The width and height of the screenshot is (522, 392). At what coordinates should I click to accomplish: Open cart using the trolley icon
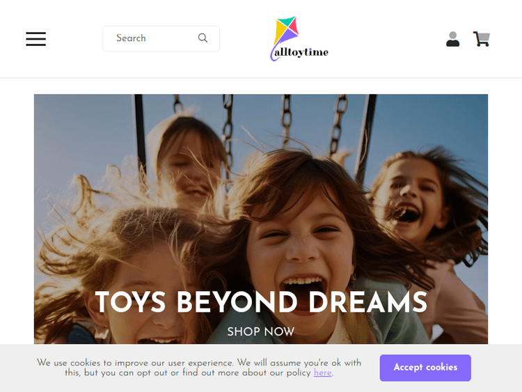click(x=482, y=39)
